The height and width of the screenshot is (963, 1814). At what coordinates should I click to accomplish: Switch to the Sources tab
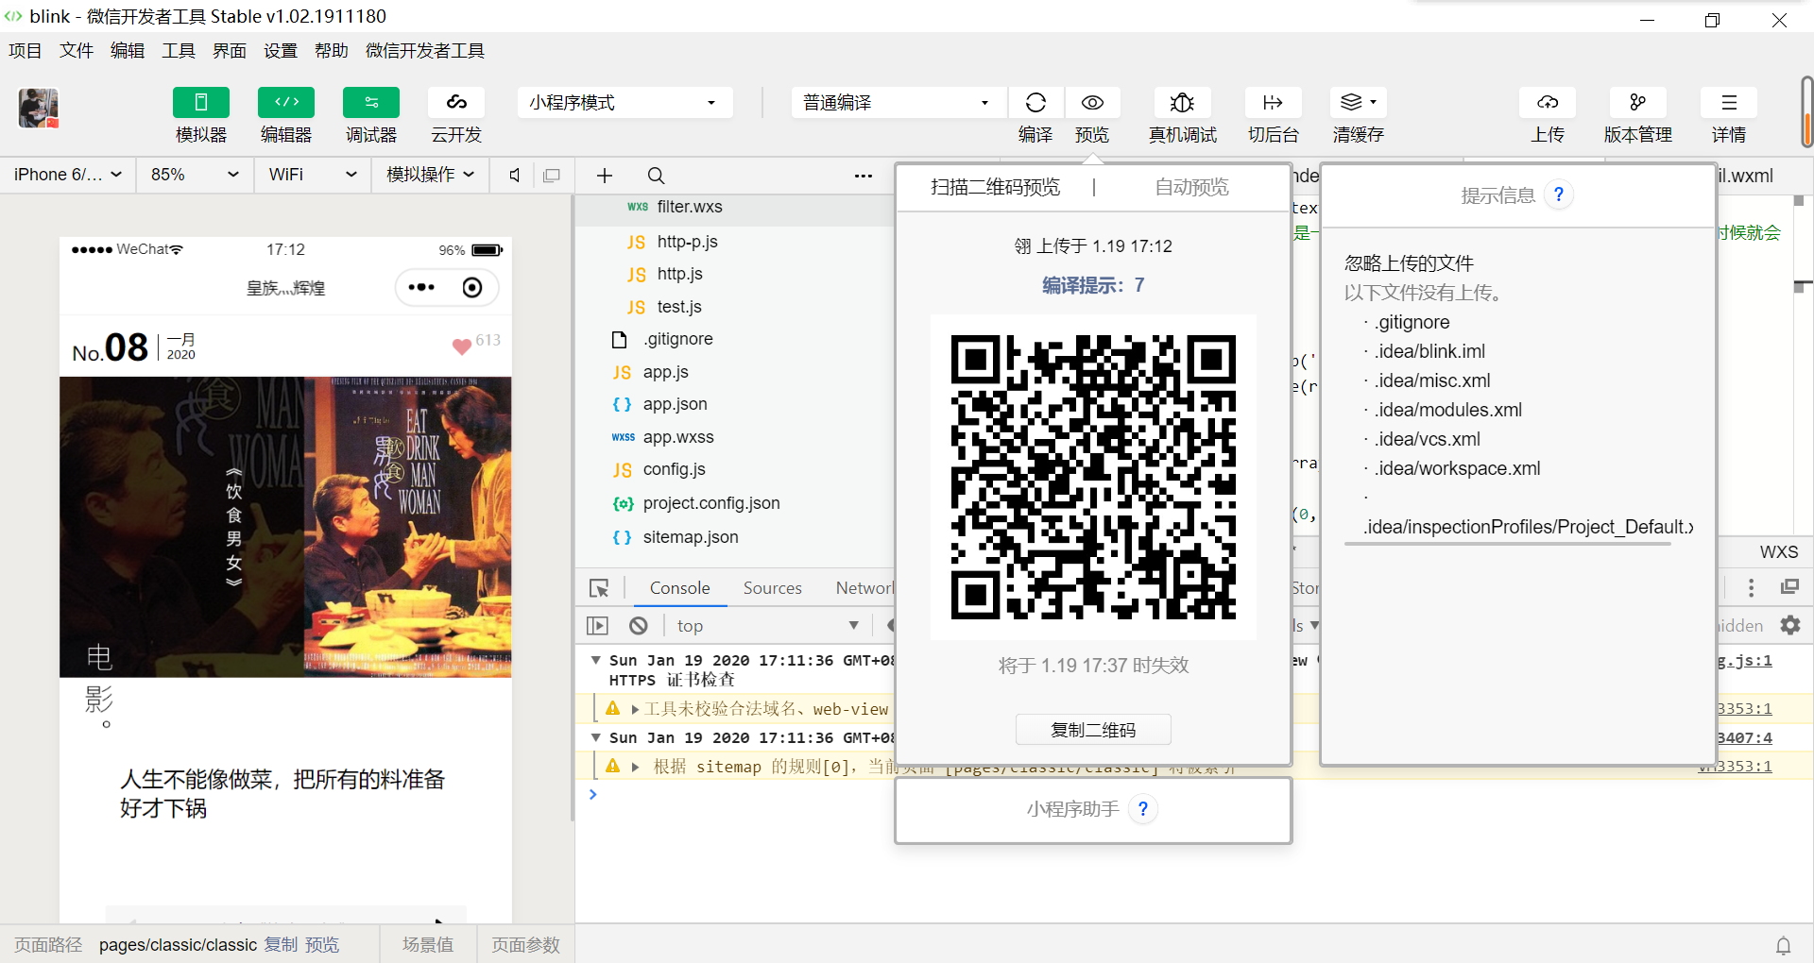click(x=772, y=588)
